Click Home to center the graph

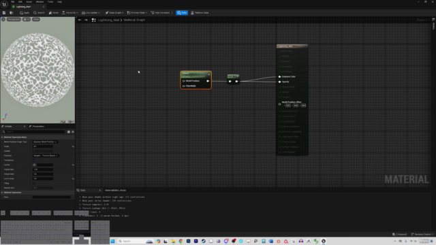click(x=53, y=13)
